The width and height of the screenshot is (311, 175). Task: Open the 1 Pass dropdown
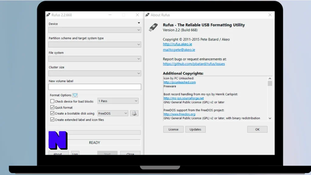[x=118, y=101]
